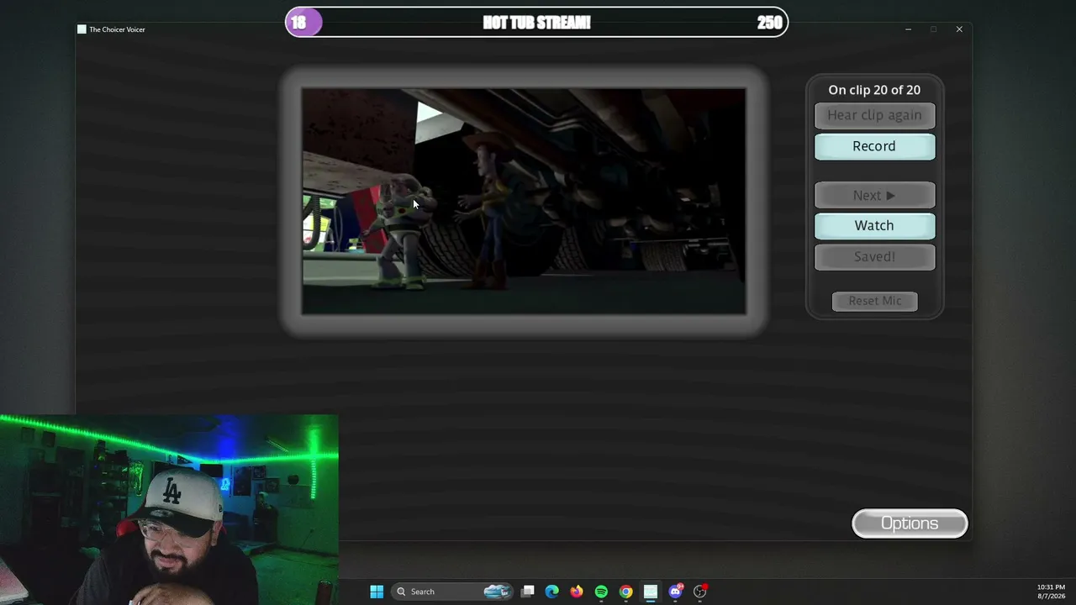Click the taskbar Search box
The width and height of the screenshot is (1076, 605).
coord(452,592)
